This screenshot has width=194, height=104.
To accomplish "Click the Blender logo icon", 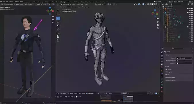I will [x=1, y=2].
